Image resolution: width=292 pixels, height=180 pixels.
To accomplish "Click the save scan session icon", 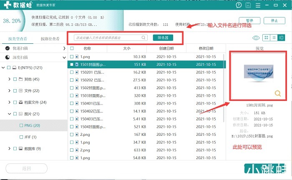I will 248,5.
